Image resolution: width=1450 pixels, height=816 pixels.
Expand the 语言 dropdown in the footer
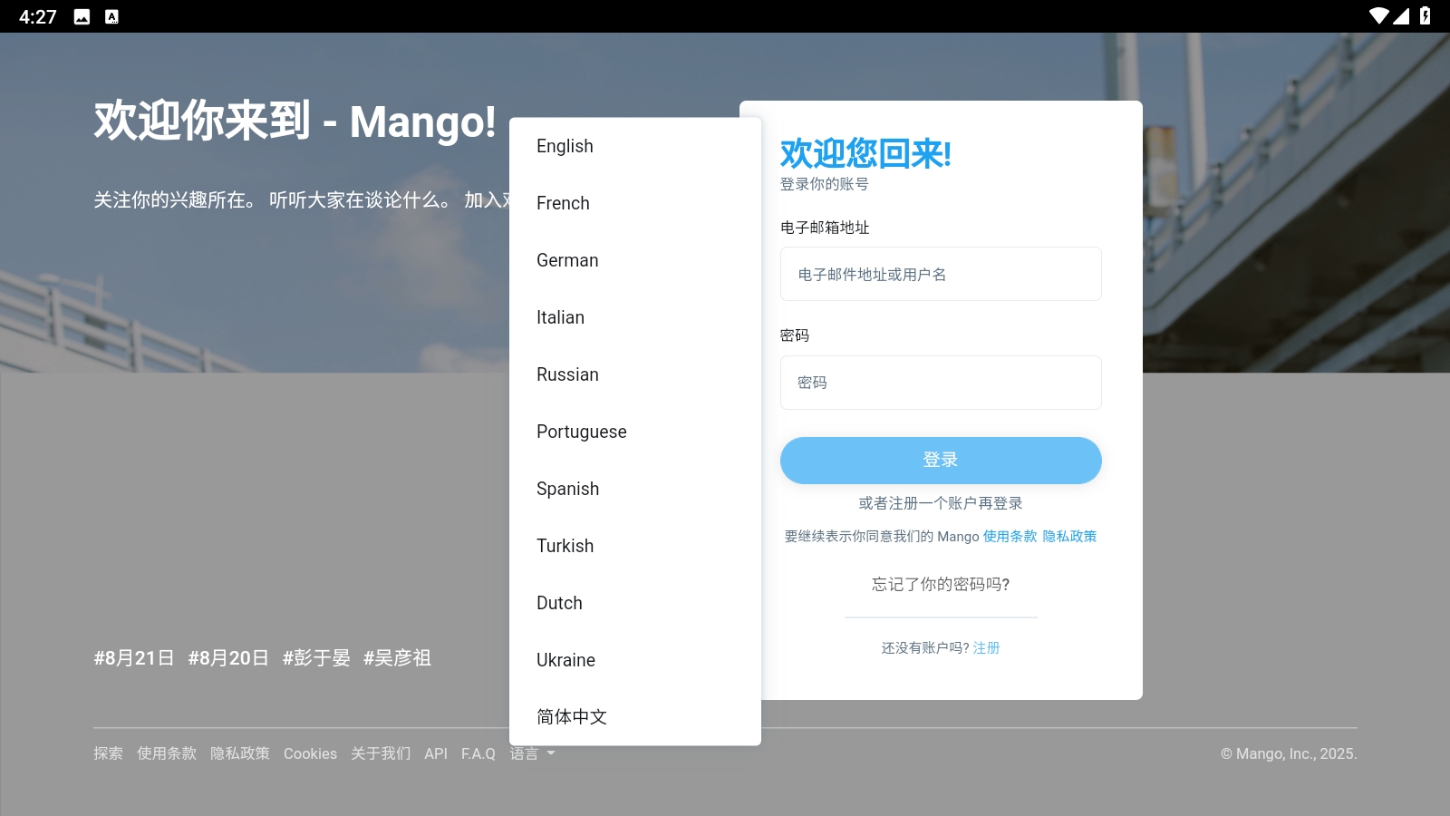tap(533, 753)
